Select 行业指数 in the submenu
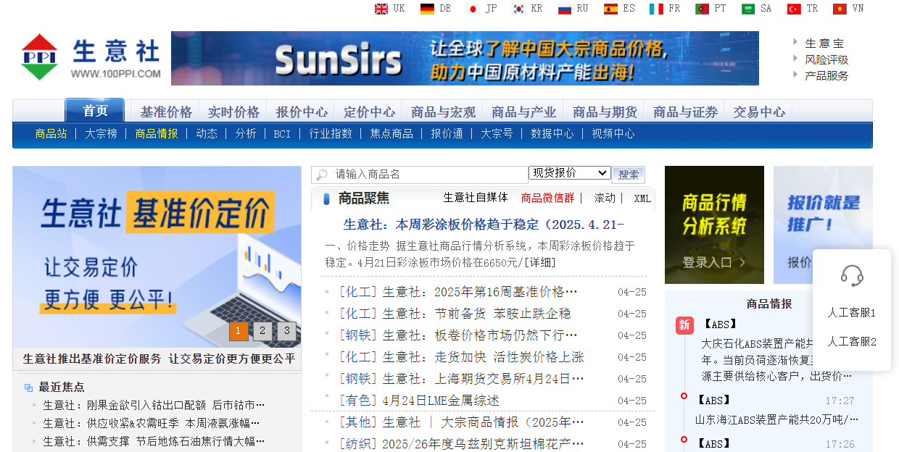Image resolution: width=899 pixels, height=452 pixels. pyautogui.click(x=331, y=134)
